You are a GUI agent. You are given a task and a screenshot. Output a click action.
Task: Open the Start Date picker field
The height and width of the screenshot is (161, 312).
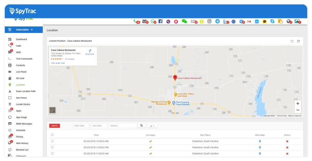coord(81,126)
